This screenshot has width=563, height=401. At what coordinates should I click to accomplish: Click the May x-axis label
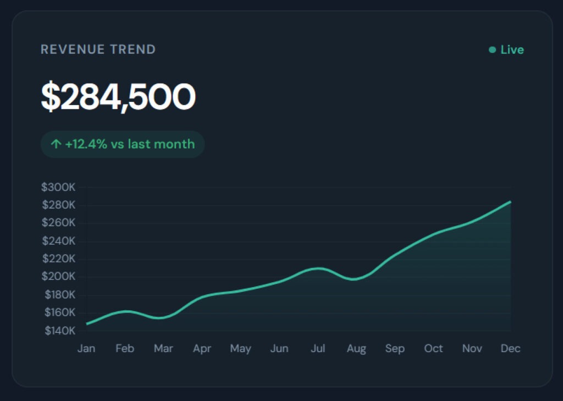click(241, 349)
